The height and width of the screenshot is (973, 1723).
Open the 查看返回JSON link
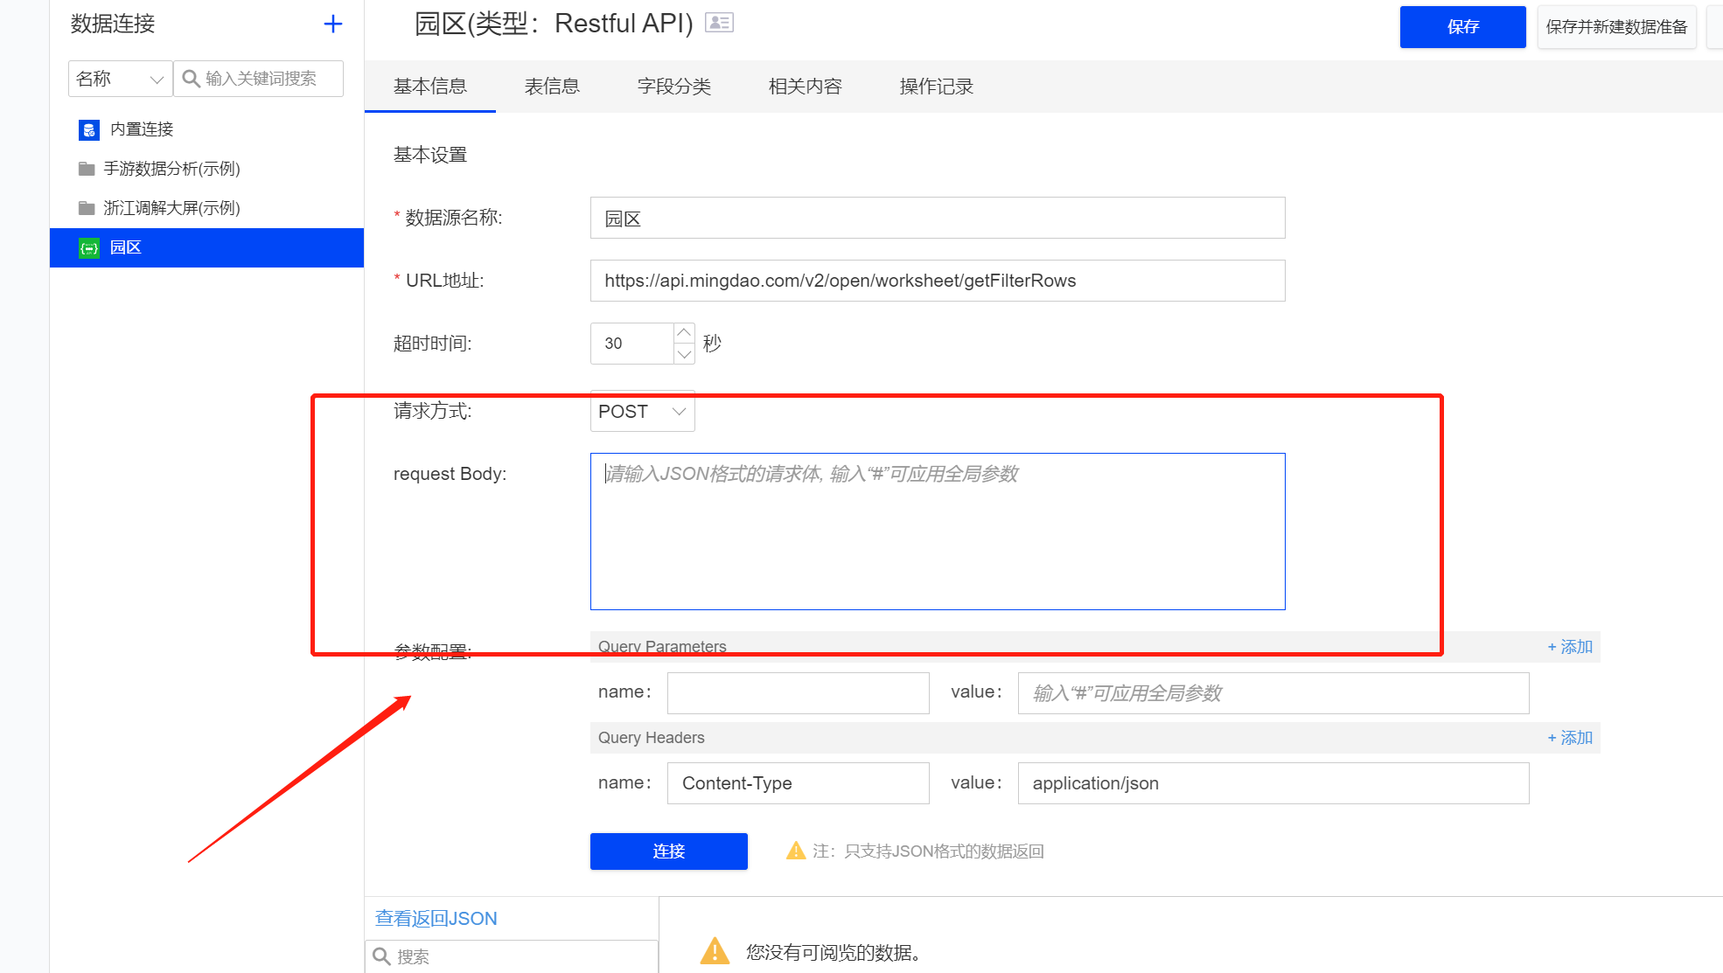click(436, 919)
